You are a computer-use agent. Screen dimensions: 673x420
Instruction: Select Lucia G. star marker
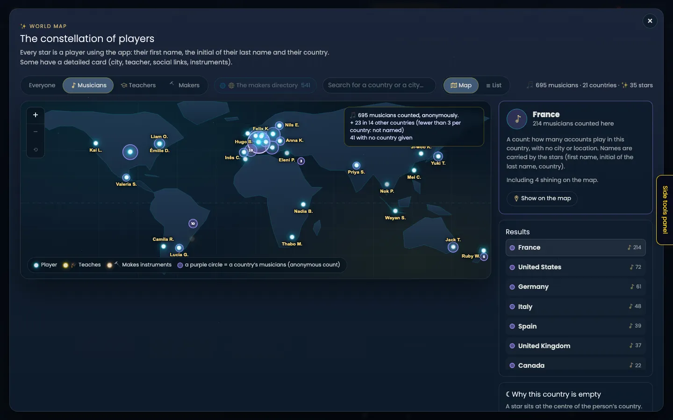(x=179, y=248)
